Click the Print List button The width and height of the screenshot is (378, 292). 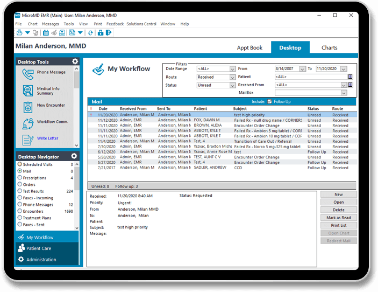[x=338, y=225]
